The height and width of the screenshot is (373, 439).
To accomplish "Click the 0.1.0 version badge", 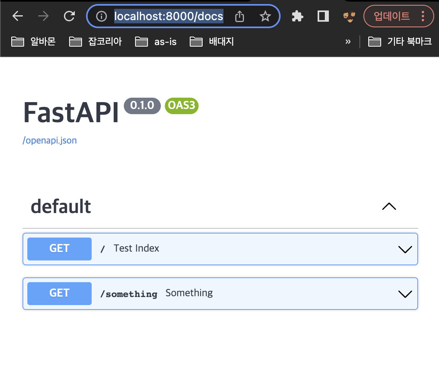I will tap(142, 106).
